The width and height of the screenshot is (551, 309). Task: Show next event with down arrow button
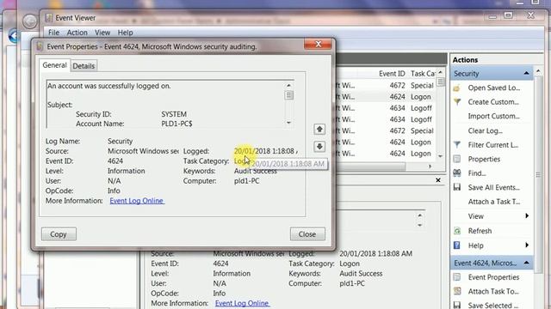319,147
